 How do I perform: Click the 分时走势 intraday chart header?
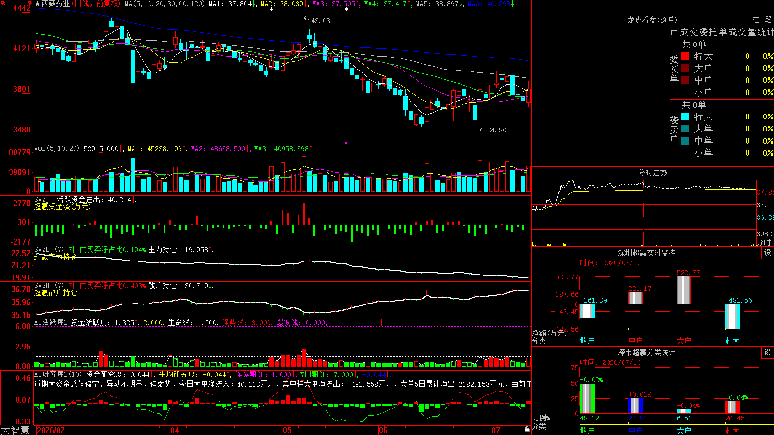click(652, 173)
